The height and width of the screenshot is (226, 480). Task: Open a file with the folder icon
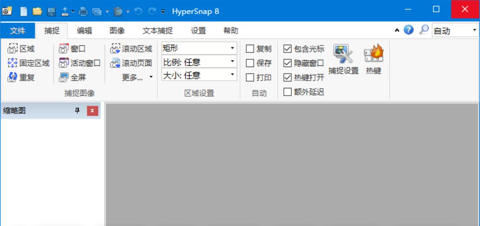[x=37, y=11]
